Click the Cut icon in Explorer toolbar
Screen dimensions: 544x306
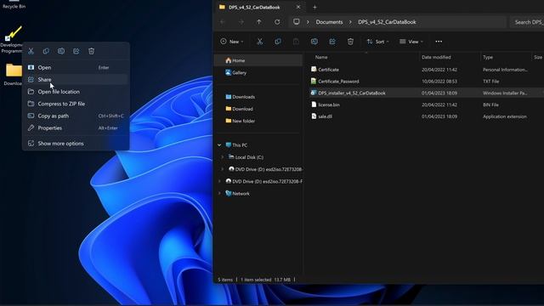[x=260, y=42]
